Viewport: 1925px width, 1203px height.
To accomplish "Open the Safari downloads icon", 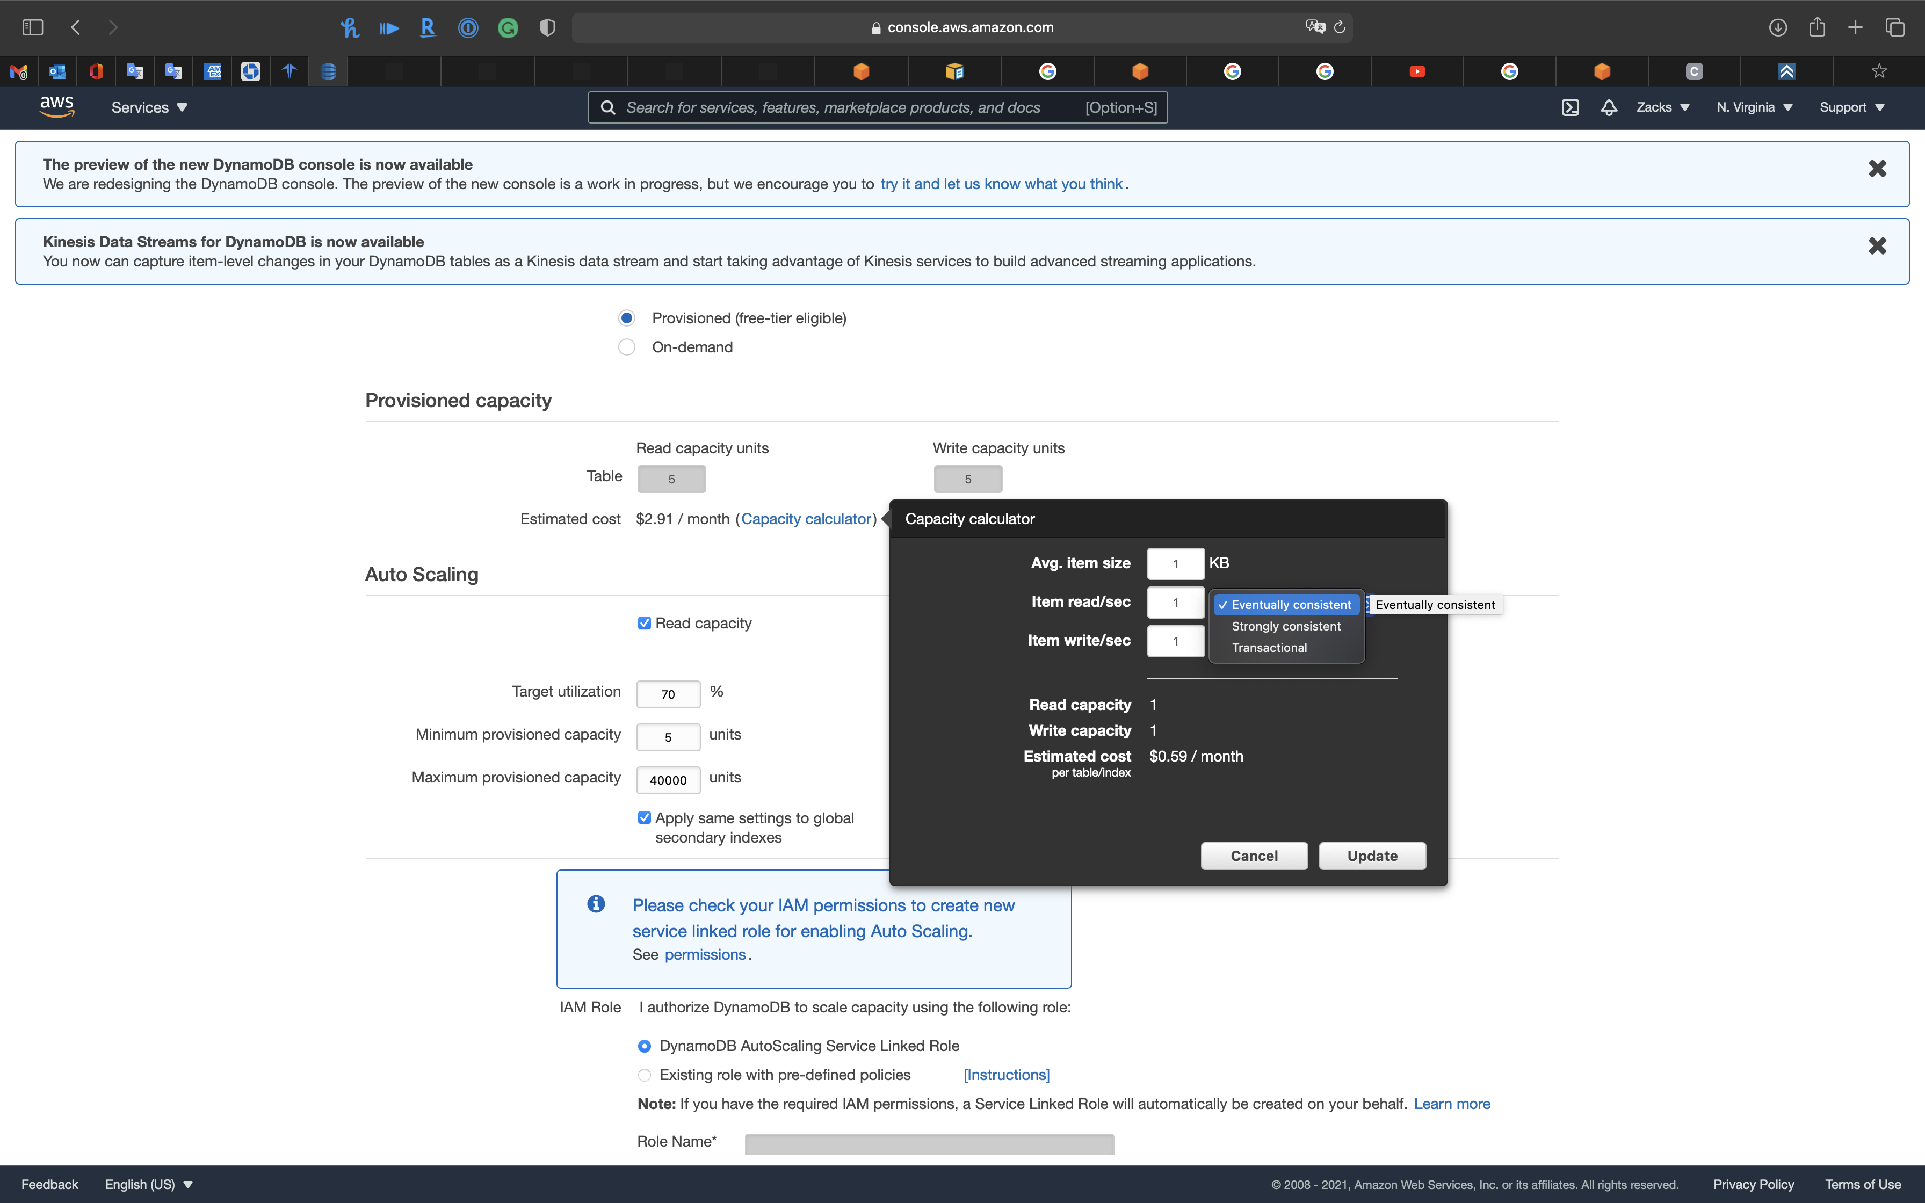I will (x=1777, y=27).
